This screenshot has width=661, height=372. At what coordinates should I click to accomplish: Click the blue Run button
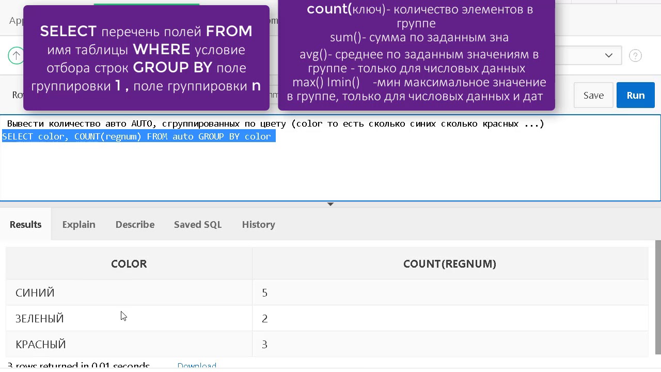[635, 96]
